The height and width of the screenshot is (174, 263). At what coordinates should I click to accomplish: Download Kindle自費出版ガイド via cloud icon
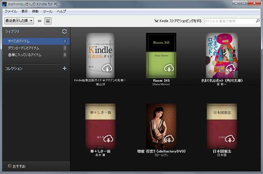[x=107, y=68]
